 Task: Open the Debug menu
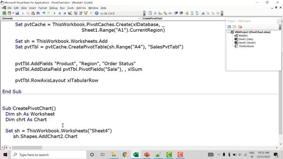click(x=54, y=8)
